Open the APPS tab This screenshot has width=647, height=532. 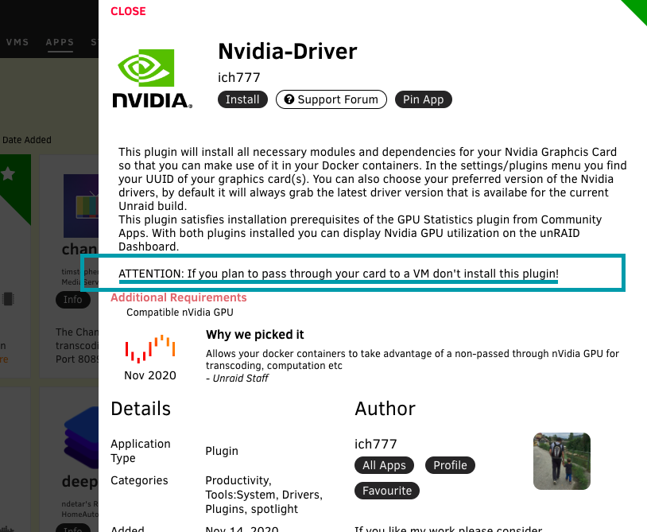coord(60,42)
